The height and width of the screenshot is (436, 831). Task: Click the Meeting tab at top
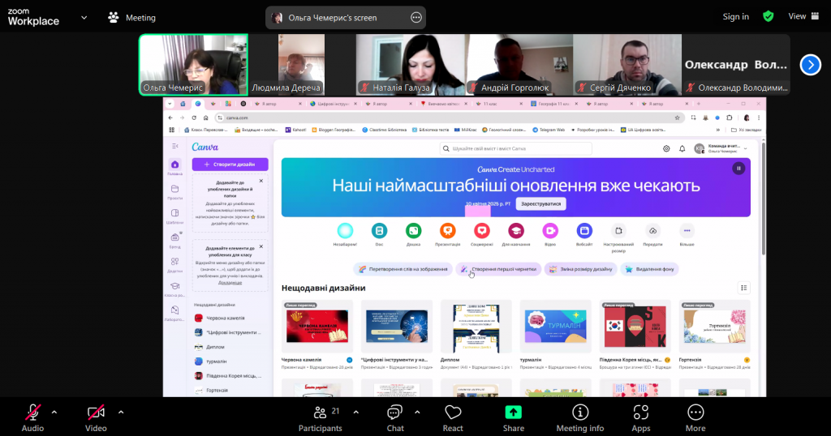[x=132, y=18]
